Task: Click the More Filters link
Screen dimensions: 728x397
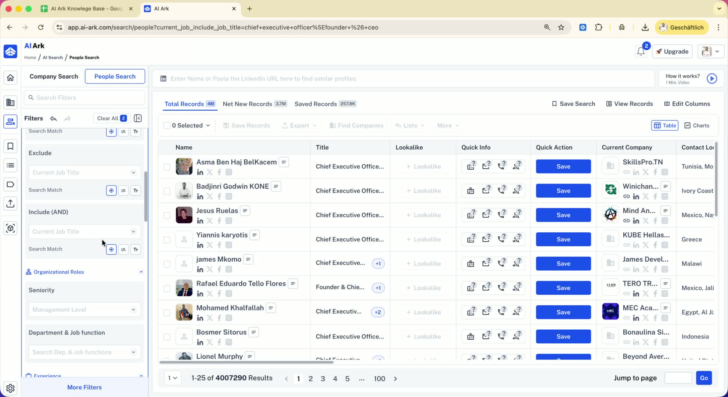Action: (84, 387)
